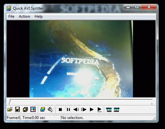Play the video
Viewport: 165px width, 129px height.
pos(92,110)
